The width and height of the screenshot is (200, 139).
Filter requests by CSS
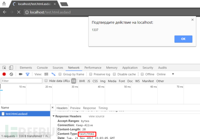point(95,81)
